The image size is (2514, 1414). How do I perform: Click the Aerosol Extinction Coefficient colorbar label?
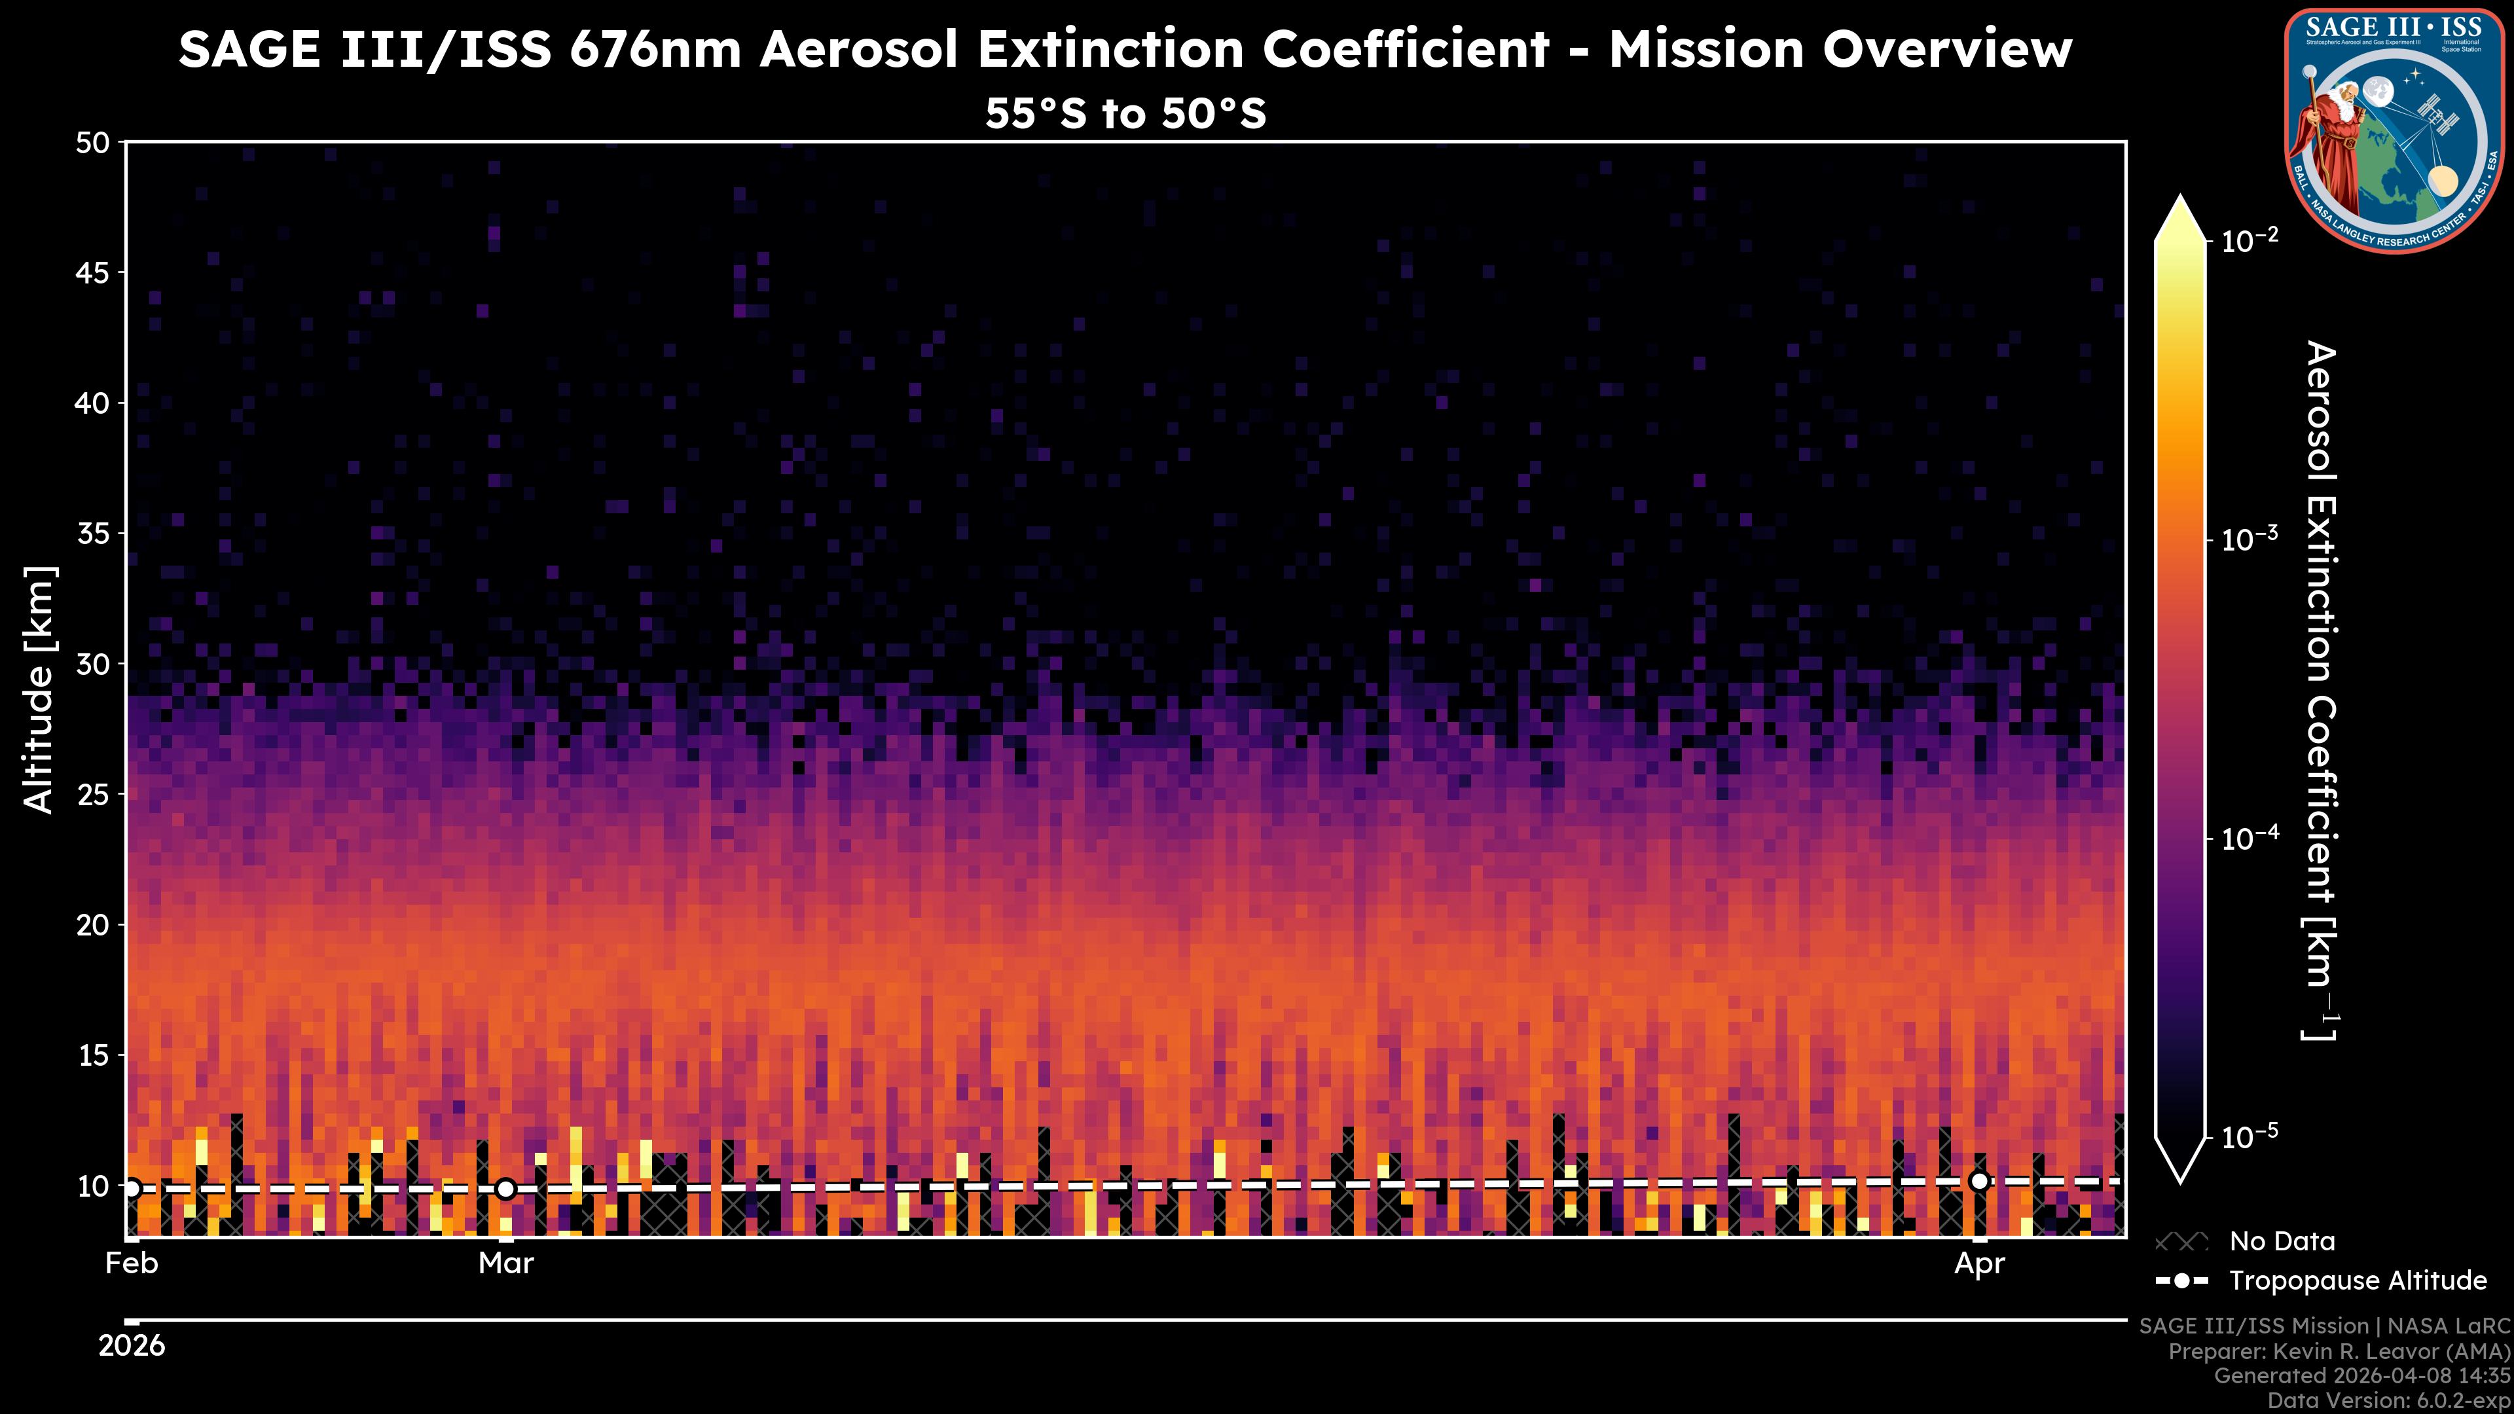2321,689
